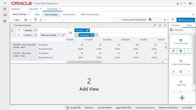Close the Plan Admin tab
This screenshot has width=196, height=110.
pyautogui.click(x=41, y=9)
